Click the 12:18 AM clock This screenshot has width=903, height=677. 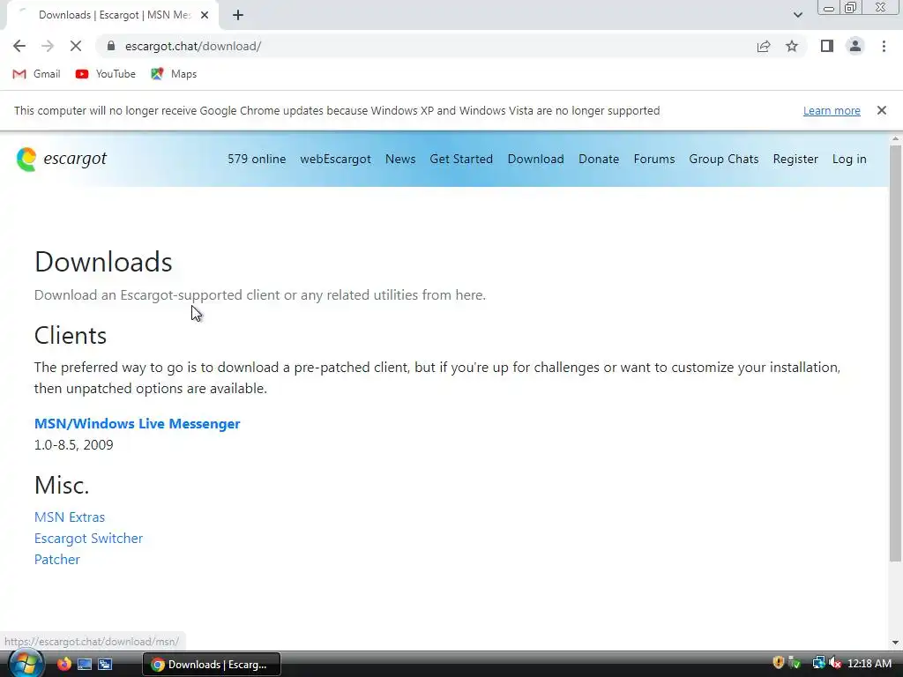click(x=869, y=664)
